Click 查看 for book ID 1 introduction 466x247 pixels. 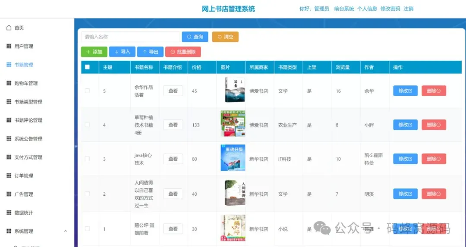[x=173, y=228]
